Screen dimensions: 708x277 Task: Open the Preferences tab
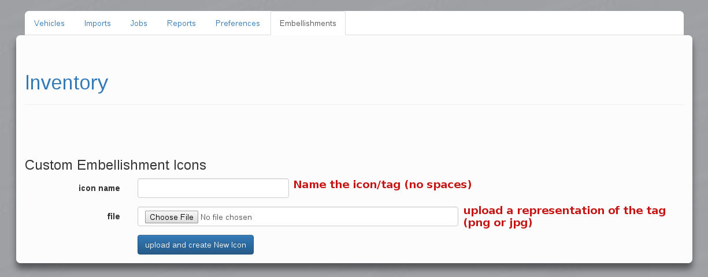click(238, 24)
